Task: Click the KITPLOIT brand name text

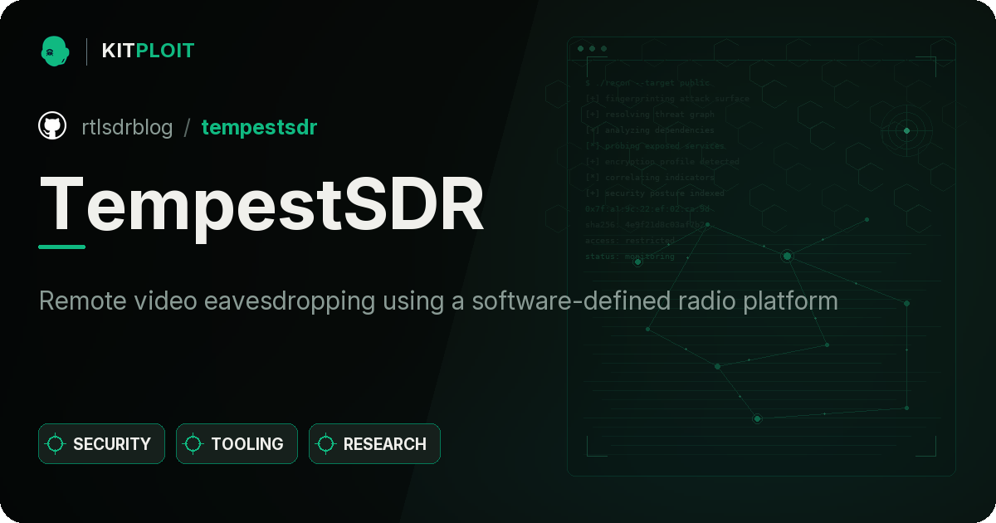Action: [148, 51]
